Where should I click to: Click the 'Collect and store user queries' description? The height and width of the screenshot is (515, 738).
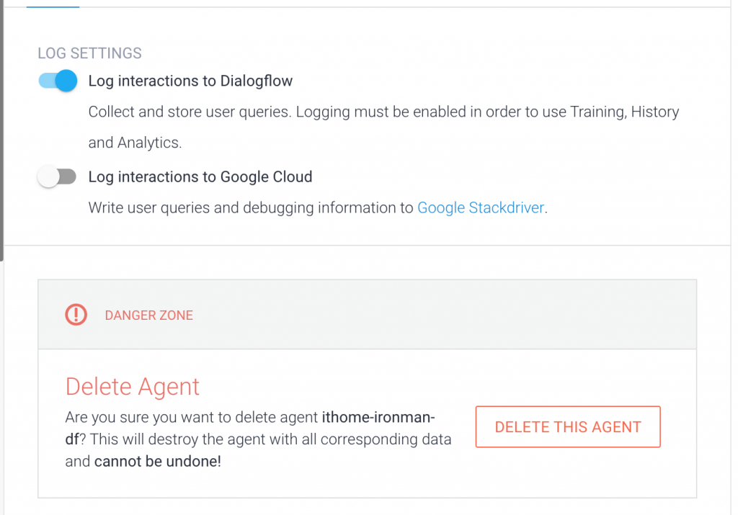point(383,112)
